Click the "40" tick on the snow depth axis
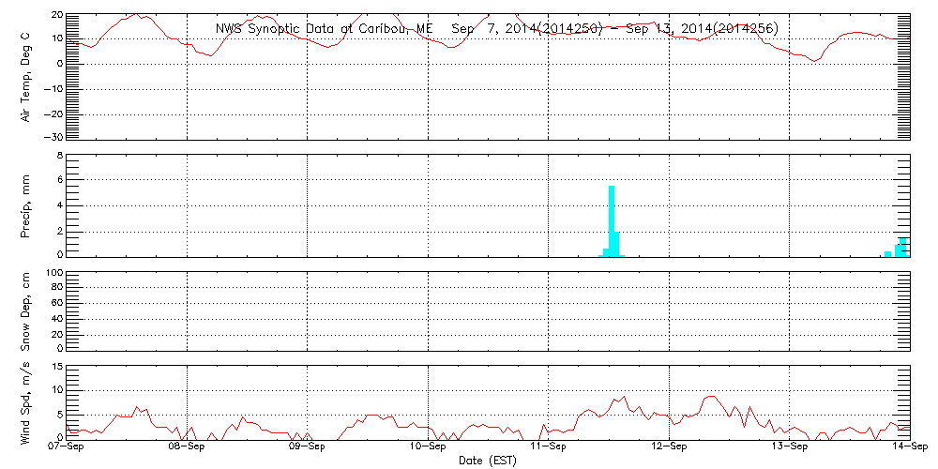938x469 pixels. point(55,319)
